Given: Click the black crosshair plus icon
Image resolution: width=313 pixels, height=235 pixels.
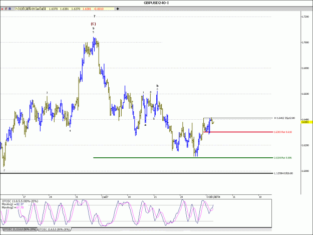Looking at the screenshot, I should point(118,9).
